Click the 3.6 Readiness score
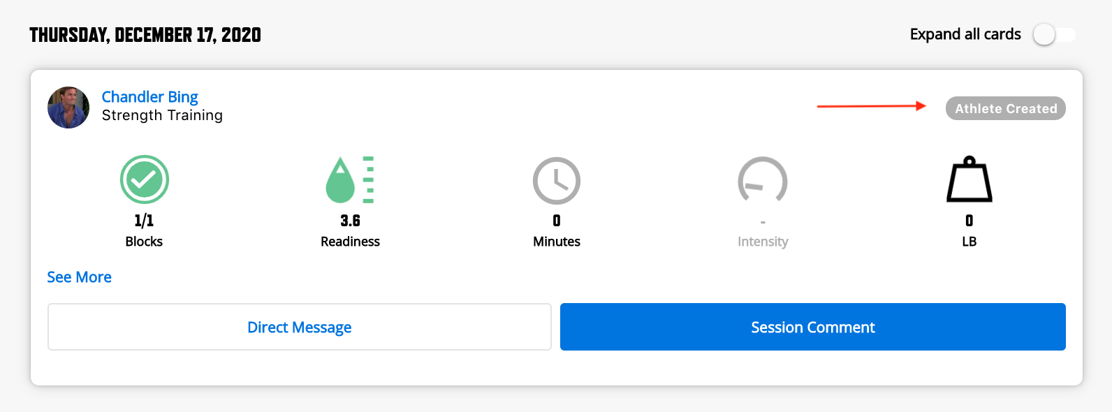Image resolution: width=1112 pixels, height=412 pixels. point(351,221)
